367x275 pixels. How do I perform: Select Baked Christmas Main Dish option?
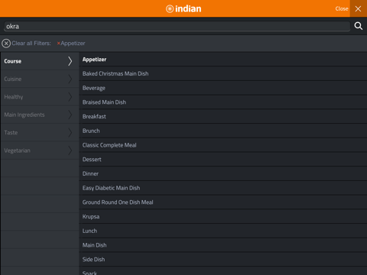[x=223, y=73]
